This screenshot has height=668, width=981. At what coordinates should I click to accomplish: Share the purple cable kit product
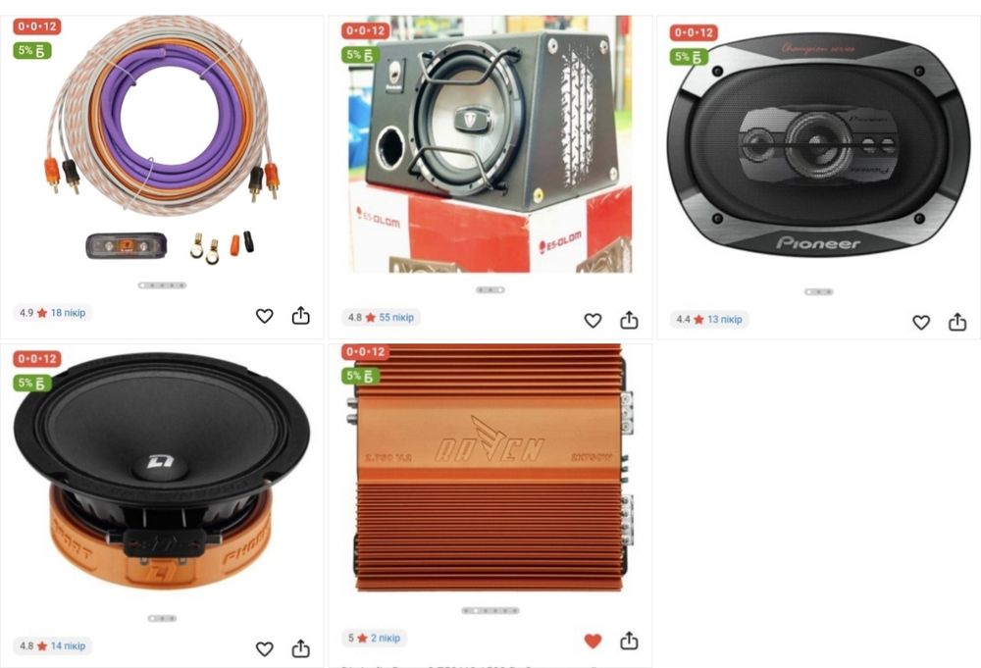pos(301,315)
